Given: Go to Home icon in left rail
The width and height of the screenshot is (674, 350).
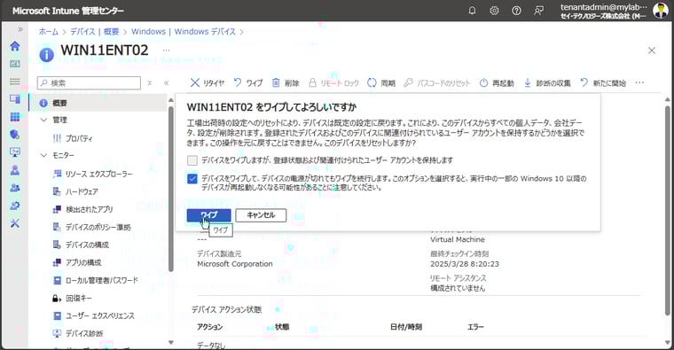Looking at the screenshot, I should click(15, 46).
